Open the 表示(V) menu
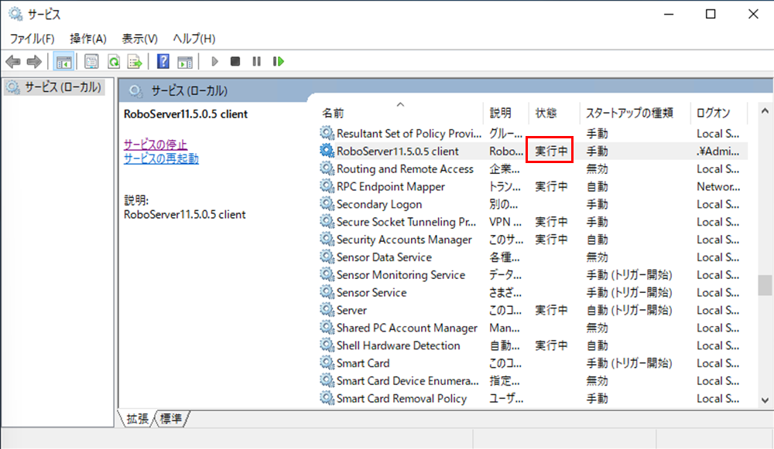The image size is (774, 449). click(x=139, y=39)
